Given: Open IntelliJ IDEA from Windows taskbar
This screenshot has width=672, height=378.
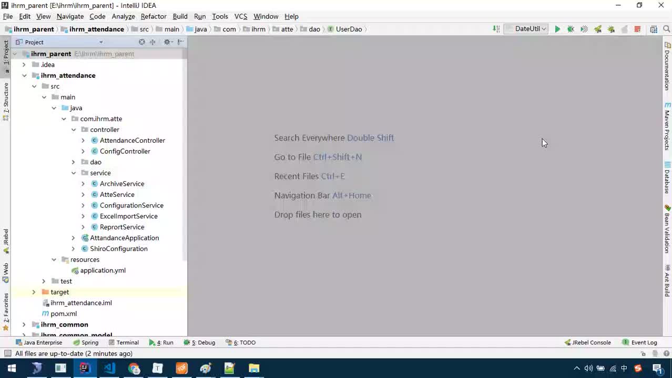Looking at the screenshot, I should coord(85,369).
